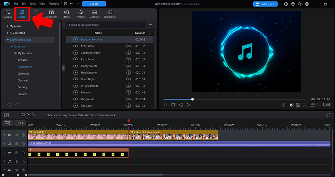
Task: Lock video track 2
Action: (23, 153)
